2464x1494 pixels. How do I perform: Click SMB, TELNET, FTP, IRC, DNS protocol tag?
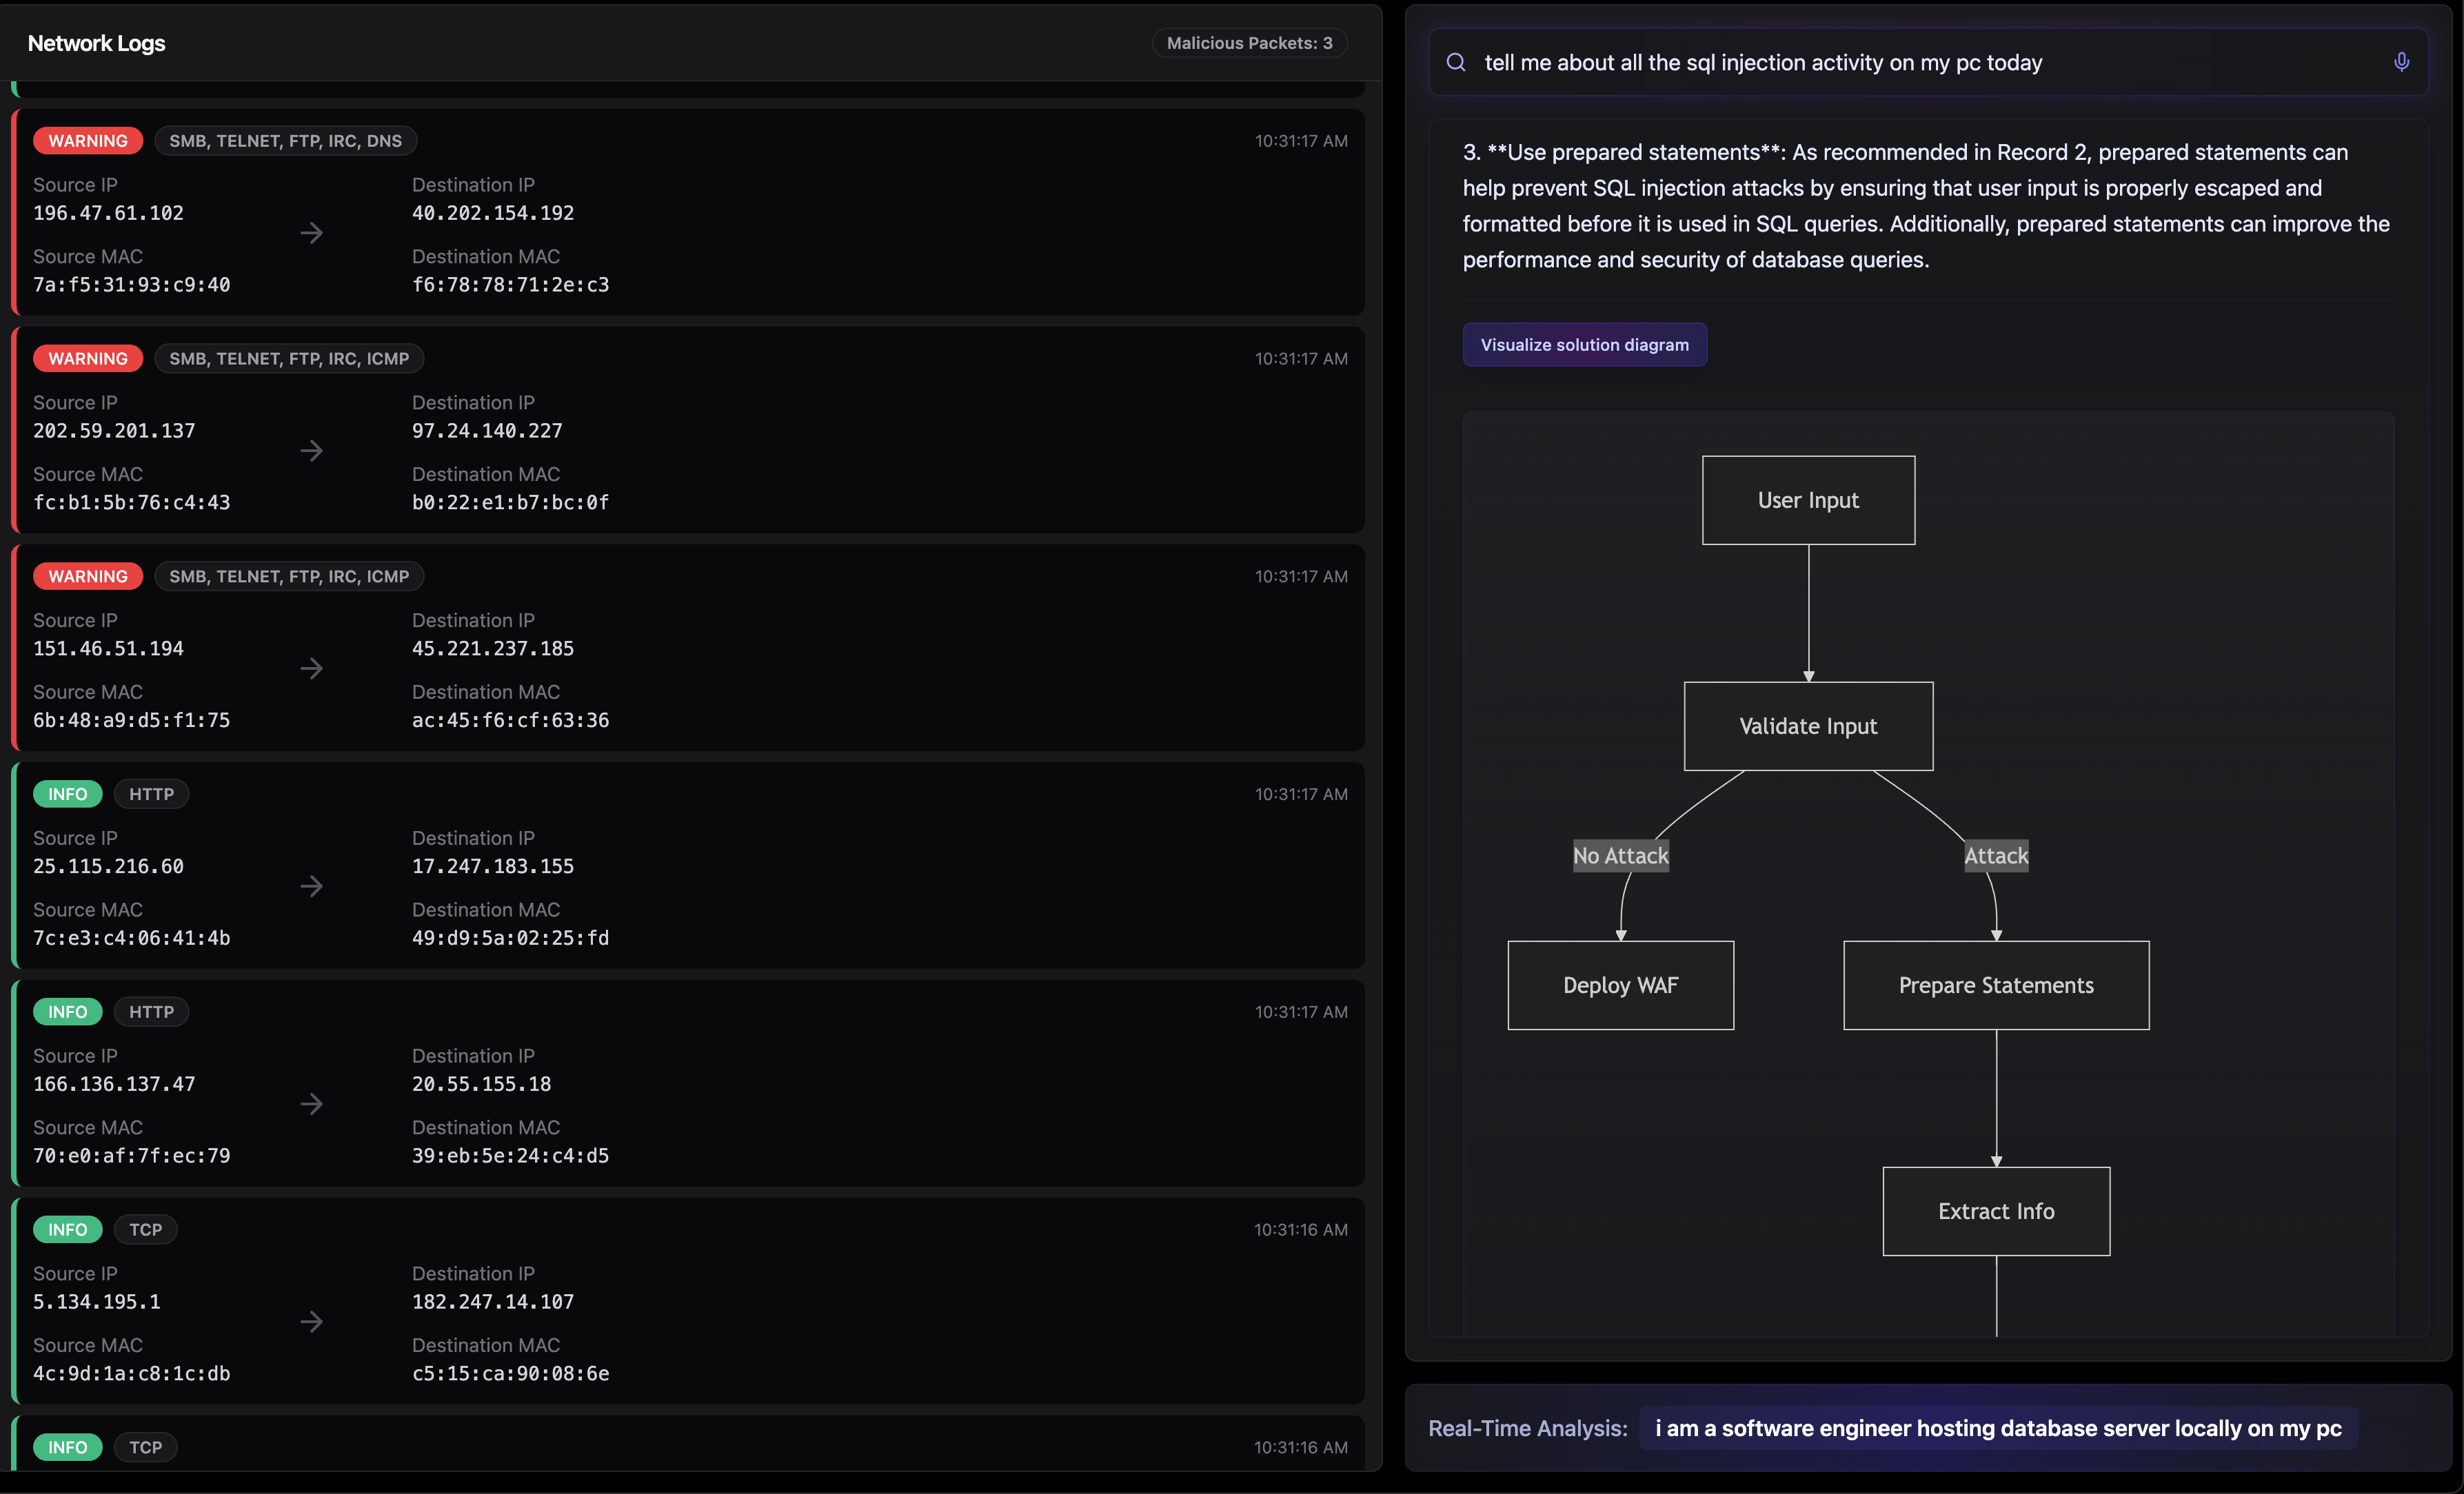click(x=285, y=141)
